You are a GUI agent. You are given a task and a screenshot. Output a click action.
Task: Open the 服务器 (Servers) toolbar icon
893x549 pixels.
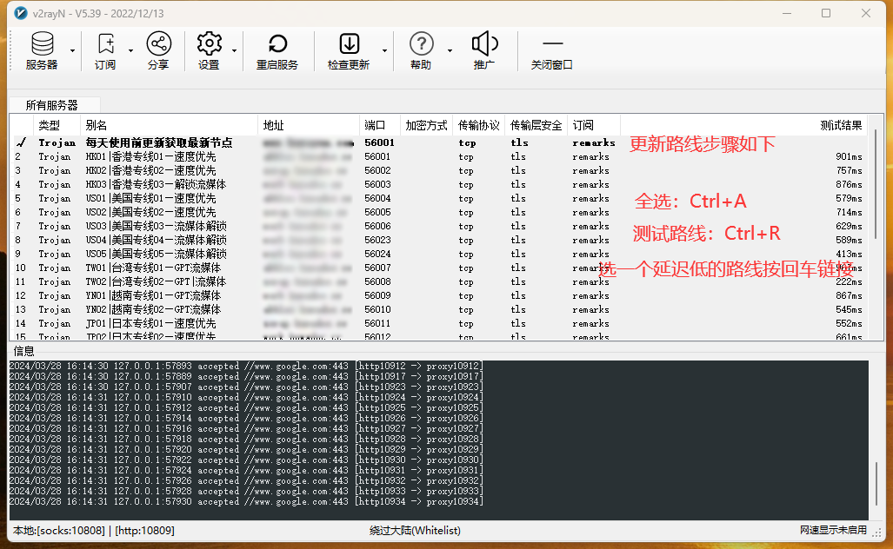click(x=42, y=43)
